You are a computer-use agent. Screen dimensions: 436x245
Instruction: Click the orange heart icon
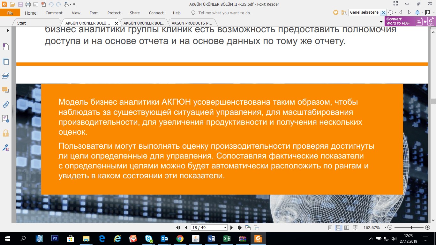coord(336,12)
